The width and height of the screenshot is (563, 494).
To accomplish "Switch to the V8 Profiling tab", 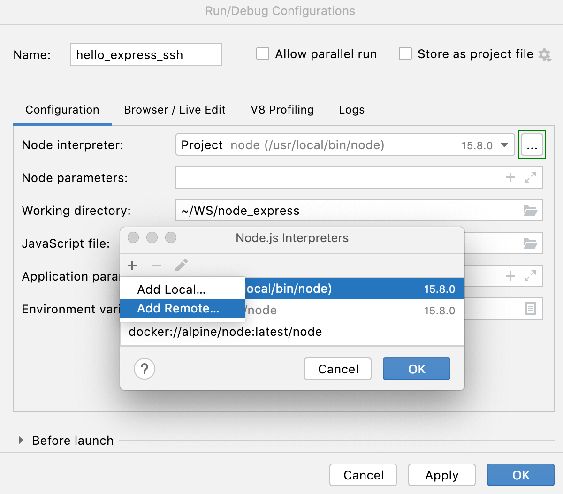I will point(281,110).
